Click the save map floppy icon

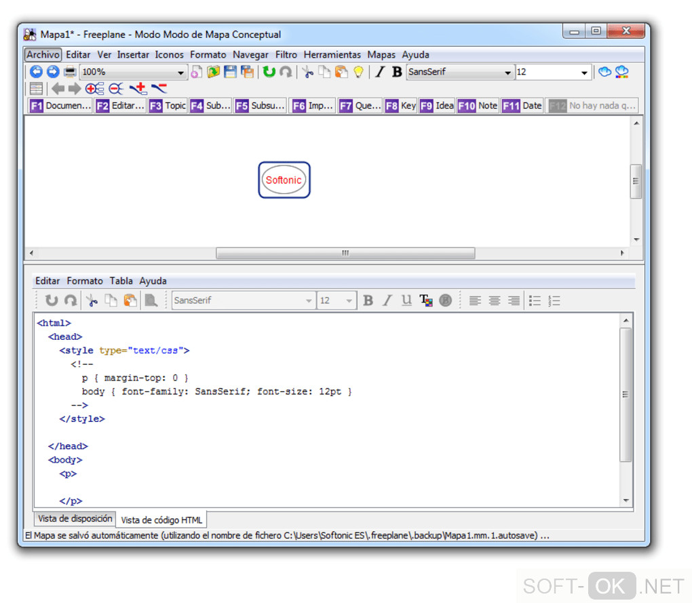231,72
